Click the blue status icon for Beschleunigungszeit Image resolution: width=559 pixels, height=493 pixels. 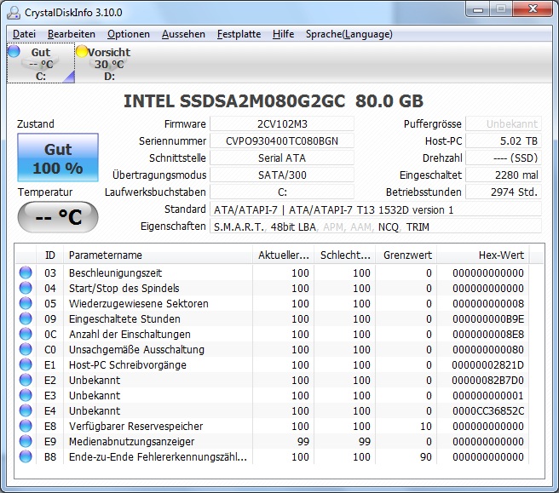coord(26,272)
